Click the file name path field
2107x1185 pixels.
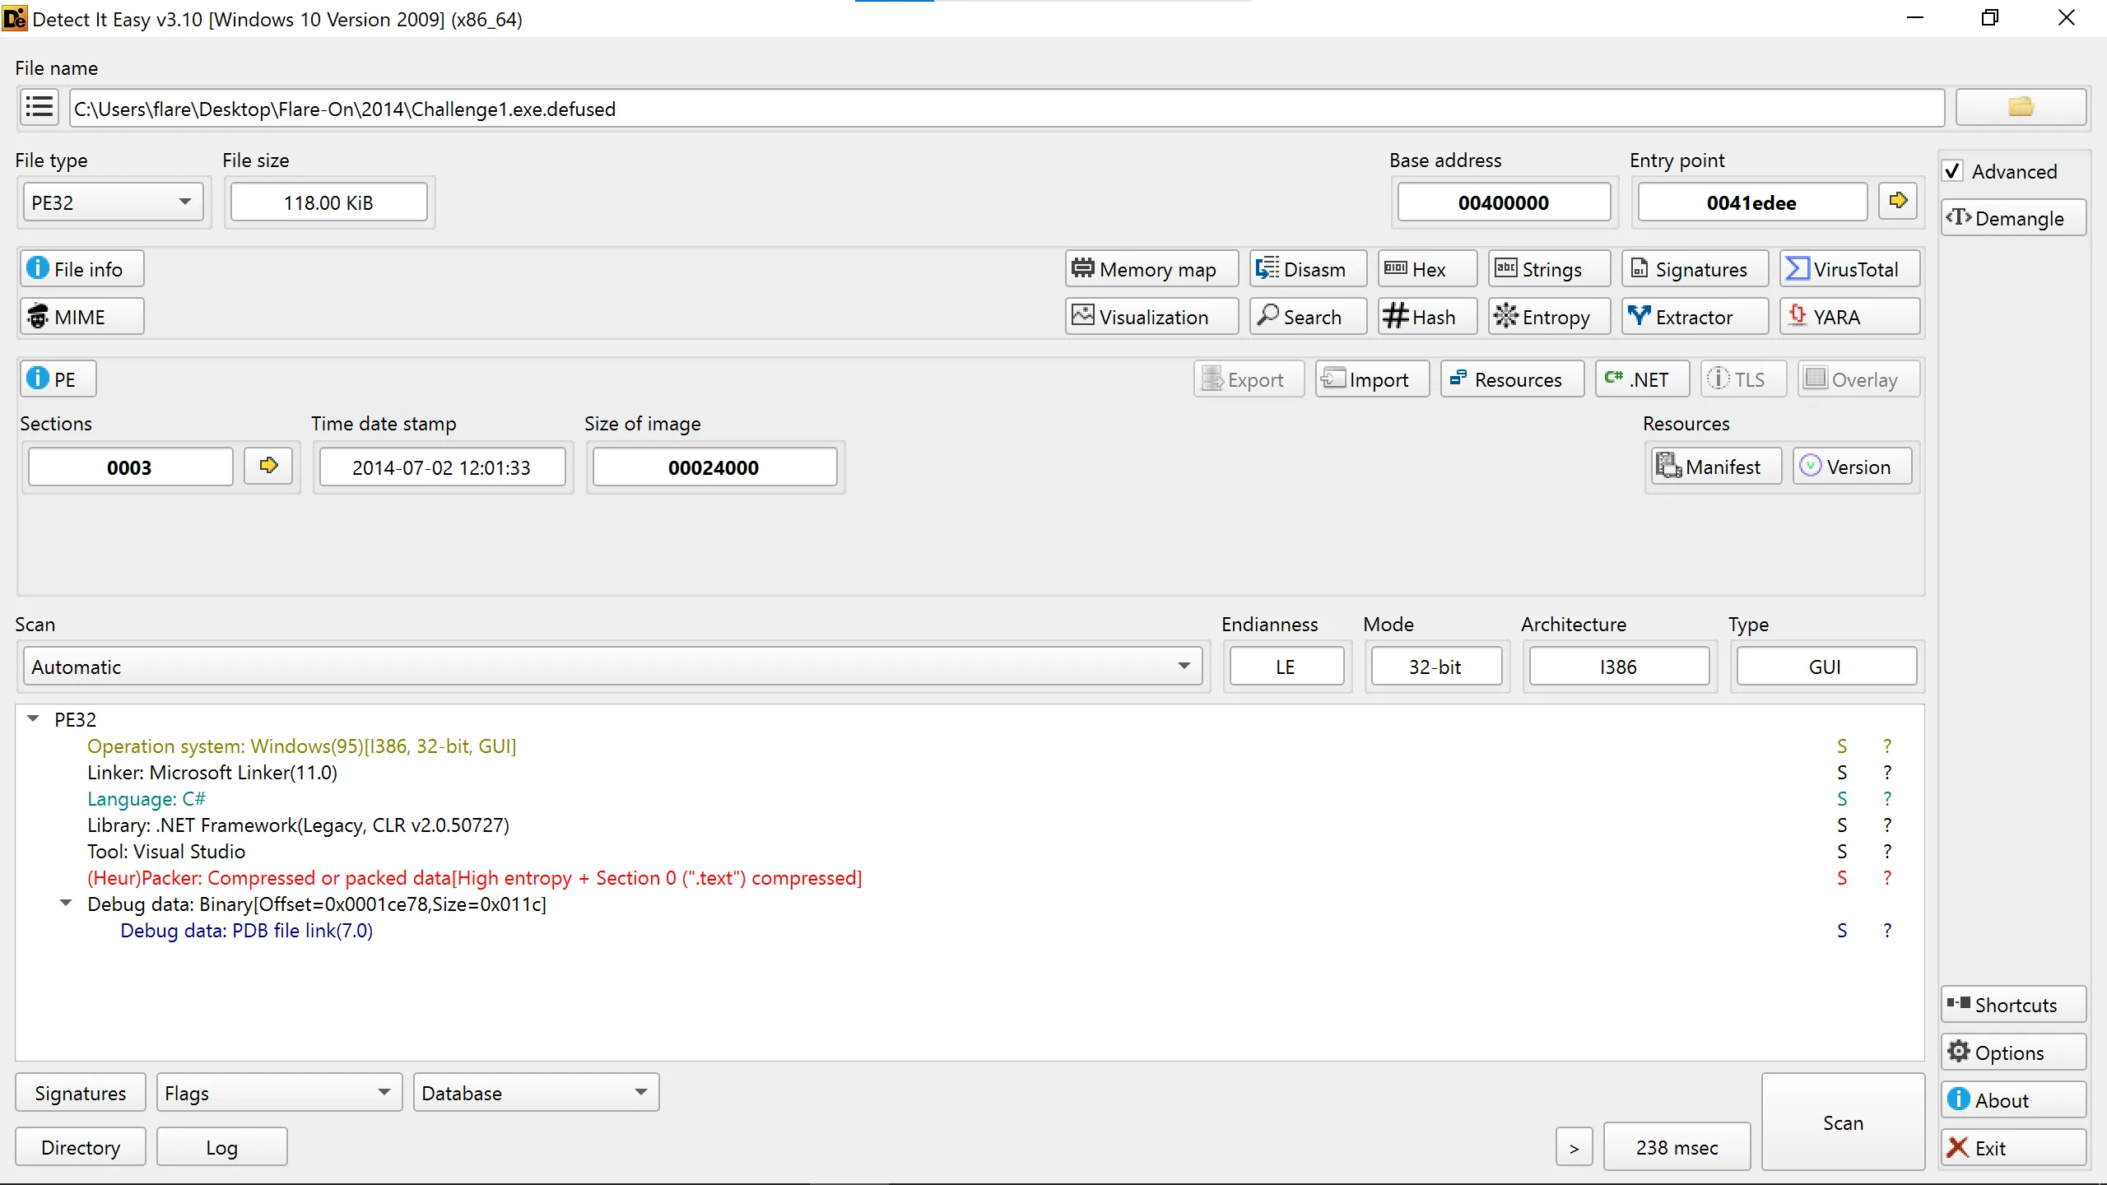1004,109
